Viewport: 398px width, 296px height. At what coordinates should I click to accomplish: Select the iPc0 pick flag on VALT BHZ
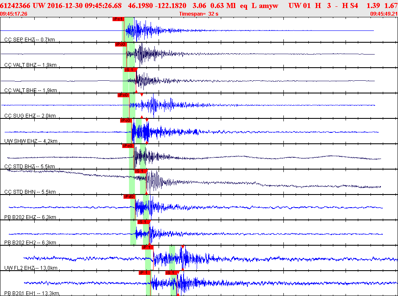(121, 44)
